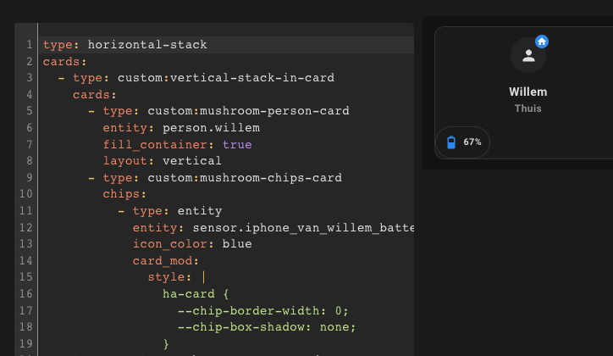Place cursor on horizontal-stack in line 1
This screenshot has width=613, height=356.
pyautogui.click(x=147, y=44)
